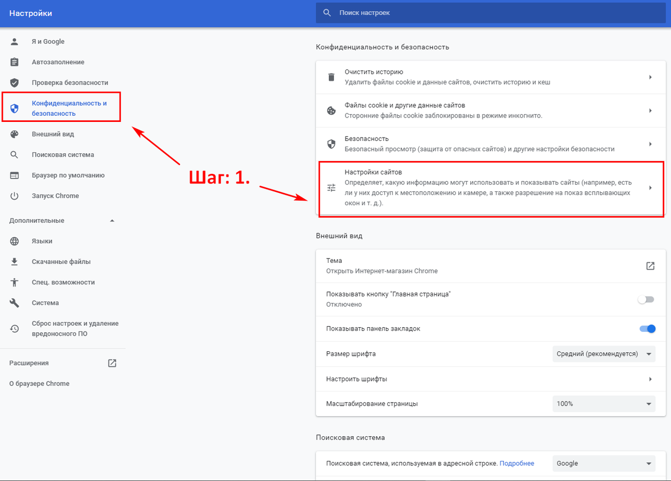The width and height of the screenshot is (671, 481).
Task: Open the Масштабирование страницы 100% dropdown
Action: (604, 404)
